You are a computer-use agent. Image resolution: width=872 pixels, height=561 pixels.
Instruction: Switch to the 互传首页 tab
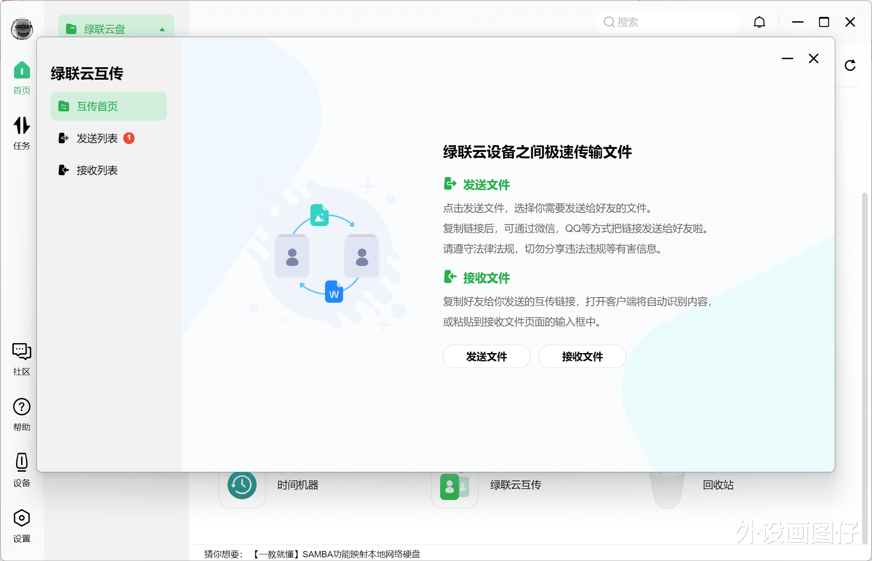coord(108,106)
